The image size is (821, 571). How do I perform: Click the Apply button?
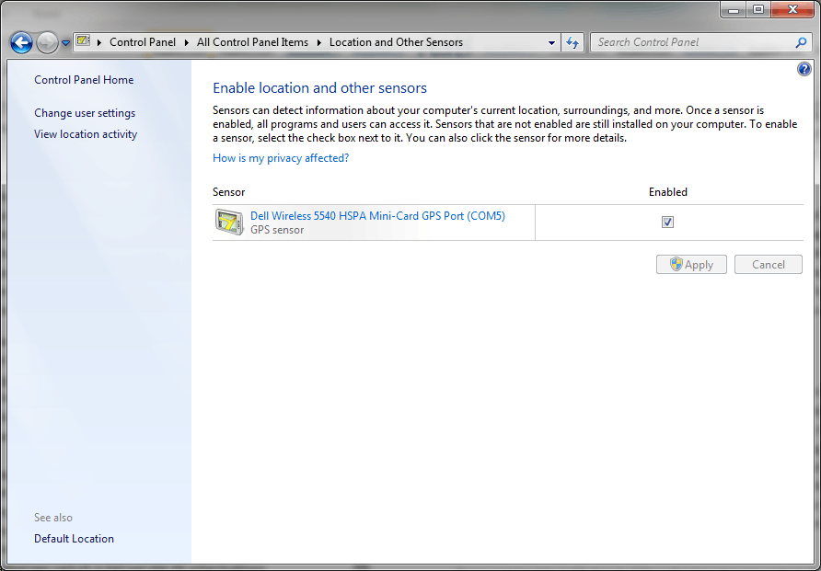point(691,265)
